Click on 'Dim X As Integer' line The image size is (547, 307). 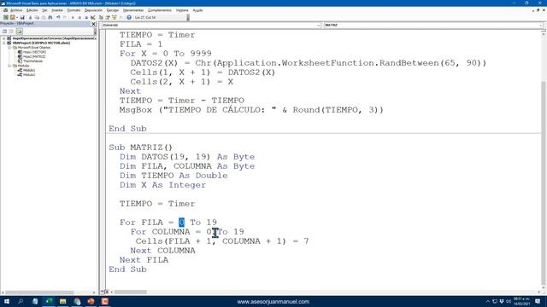pos(162,185)
